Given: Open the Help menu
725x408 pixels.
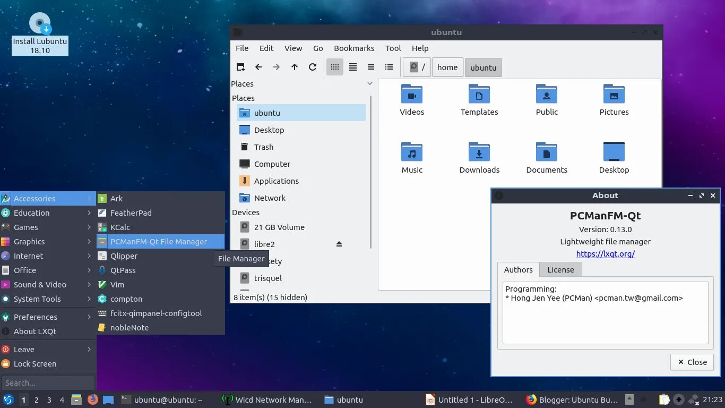Looking at the screenshot, I should click(420, 48).
